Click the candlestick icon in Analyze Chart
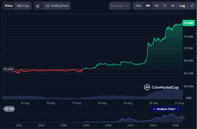Viewport: 197px width, 129px height. (x=154, y=109)
